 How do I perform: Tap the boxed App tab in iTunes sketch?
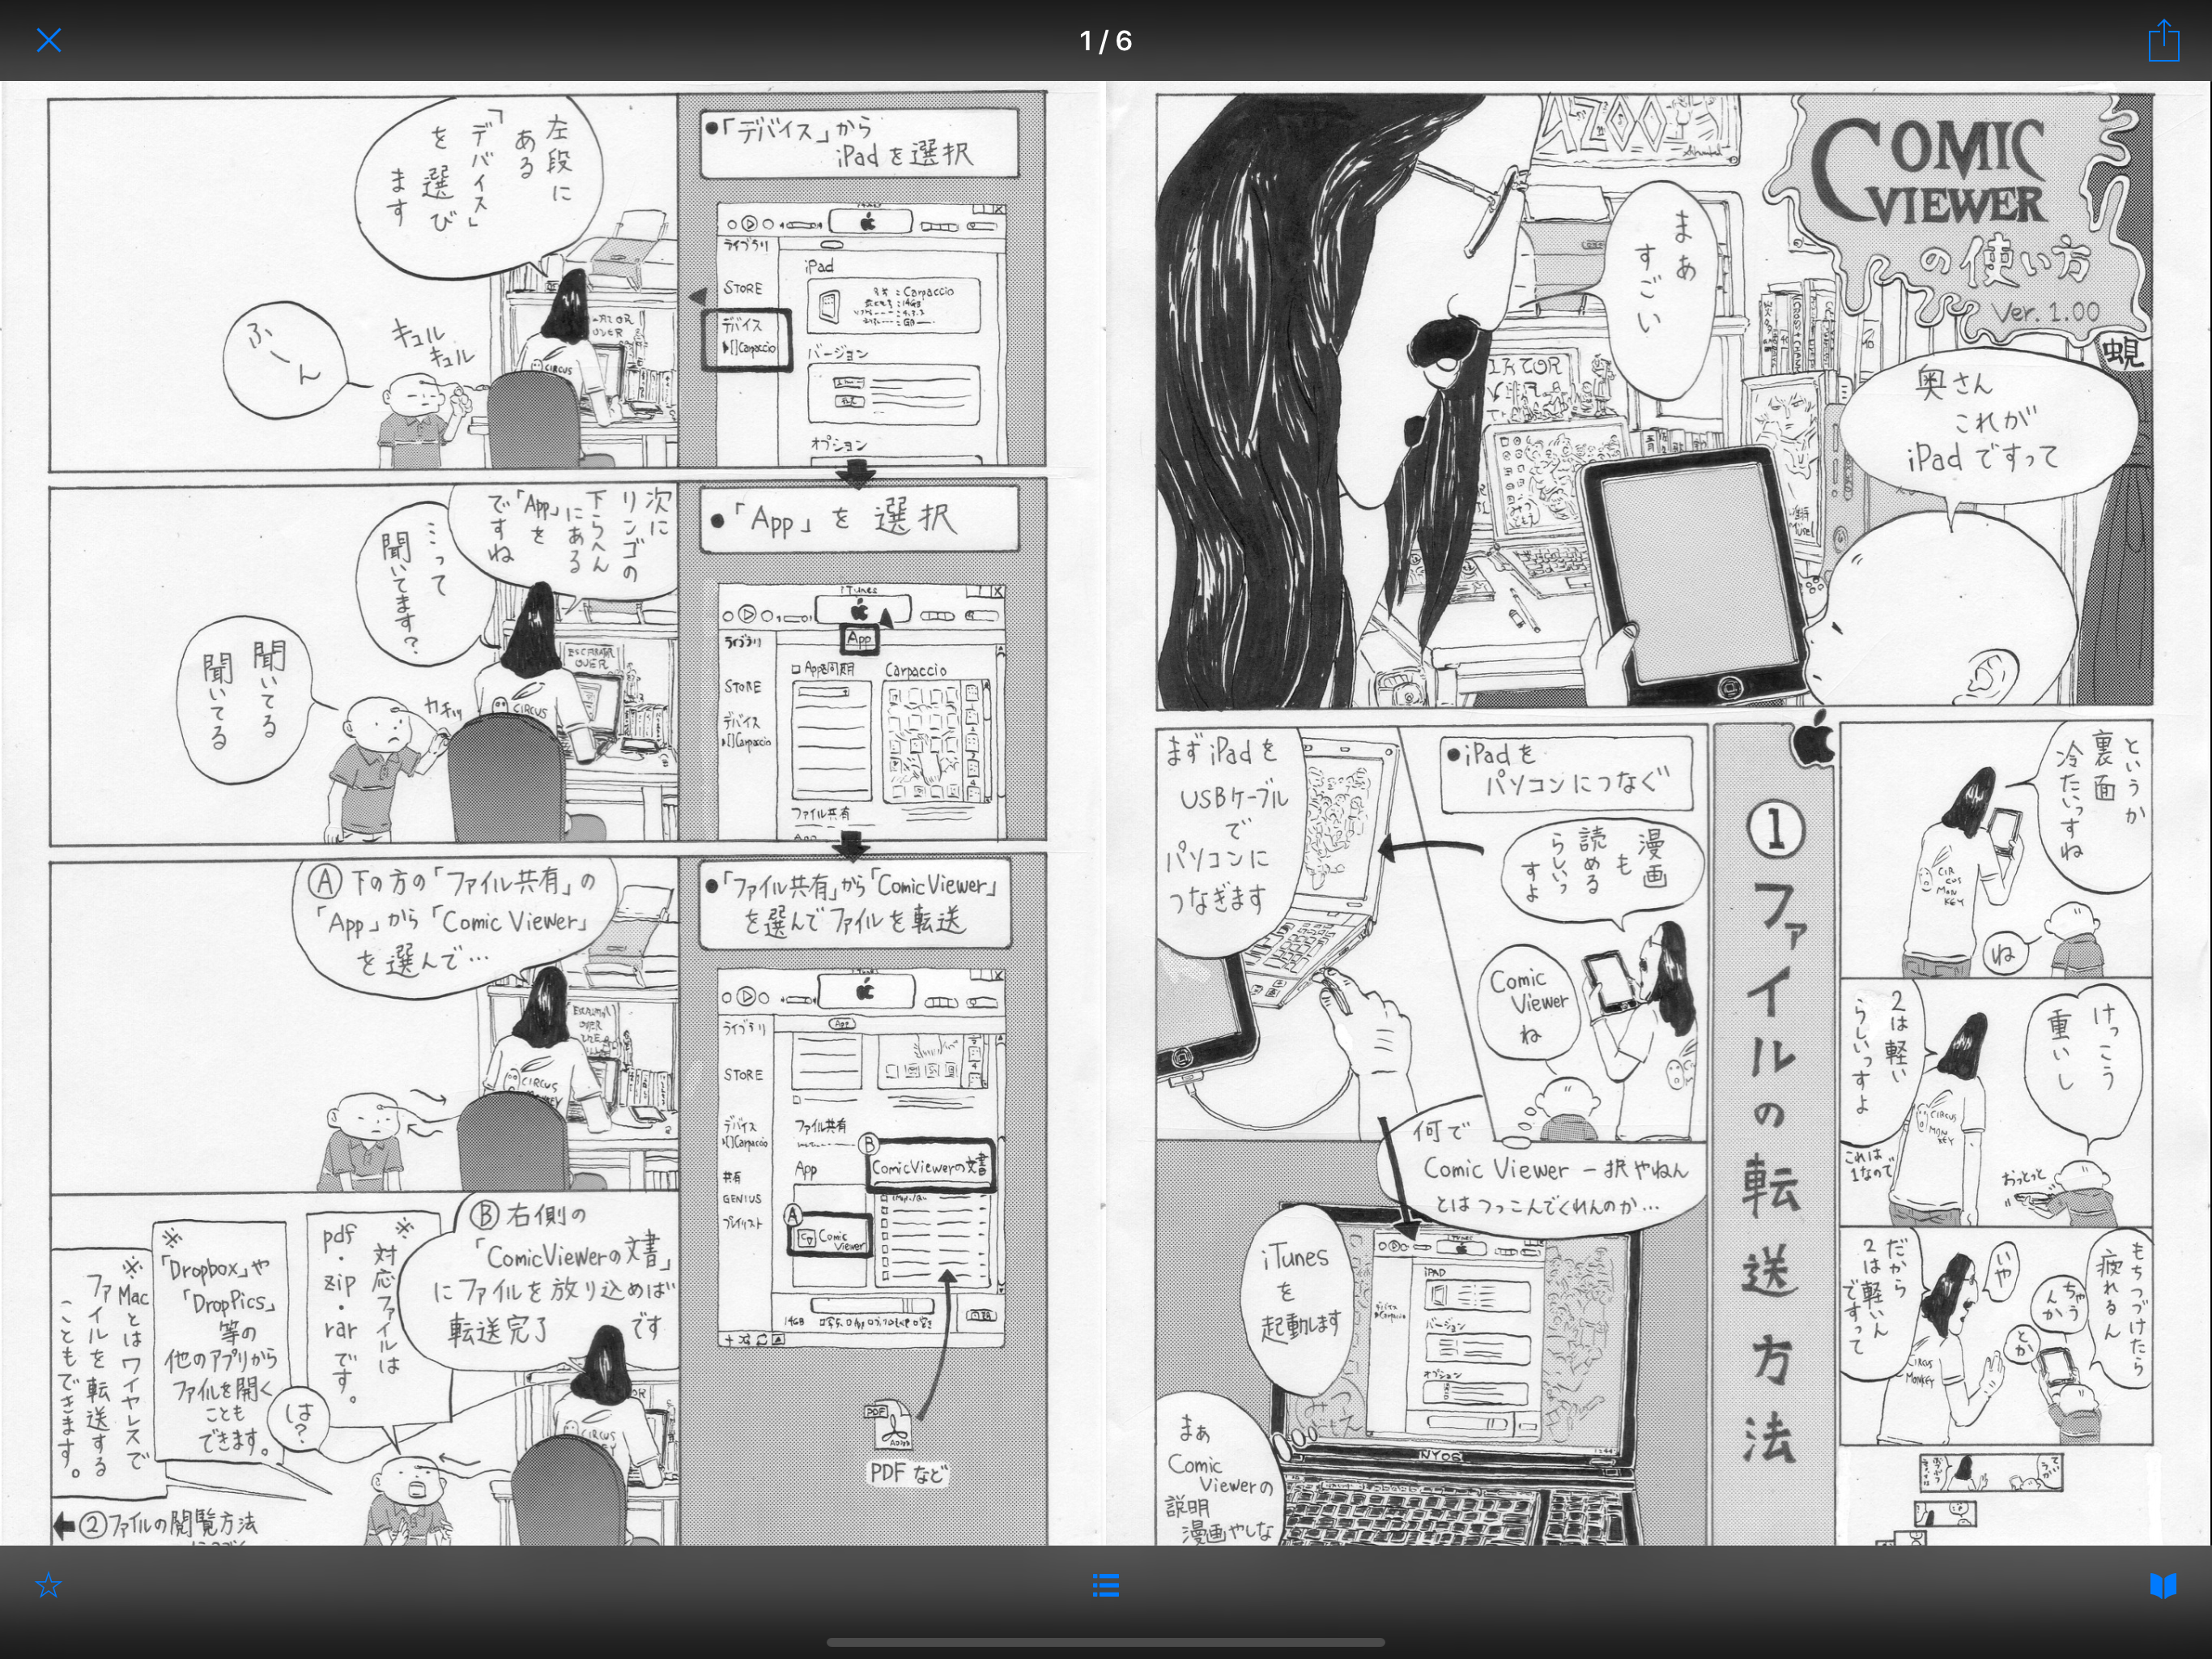click(x=860, y=638)
